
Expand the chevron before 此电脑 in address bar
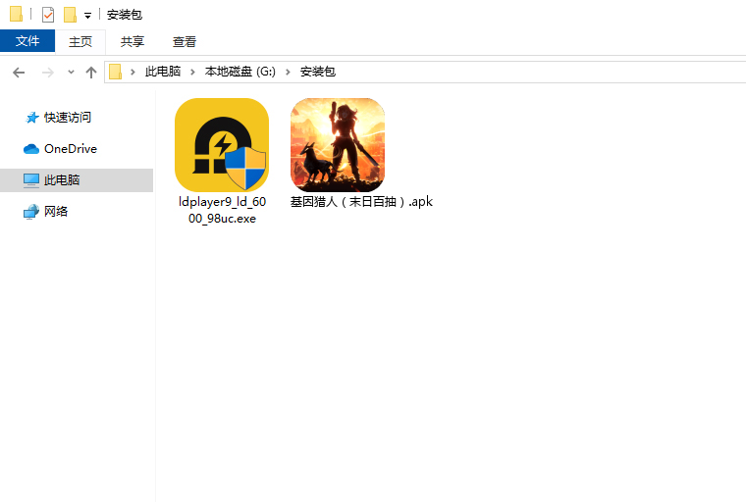click(x=133, y=72)
